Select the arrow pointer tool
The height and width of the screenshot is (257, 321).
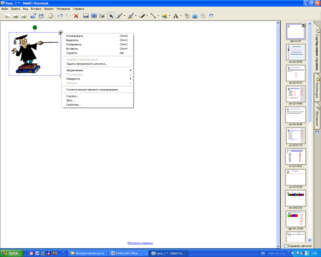point(111,16)
